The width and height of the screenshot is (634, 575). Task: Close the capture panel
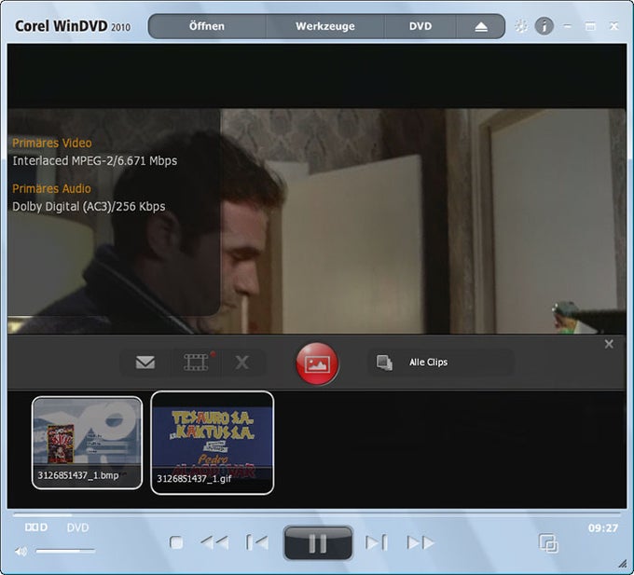point(609,344)
